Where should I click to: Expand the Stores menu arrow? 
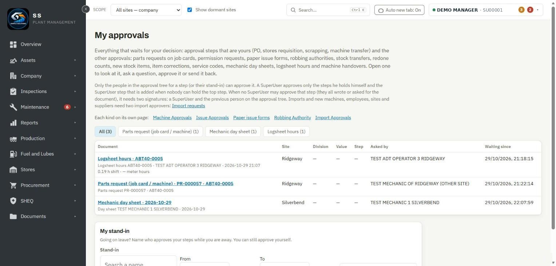[75, 170]
